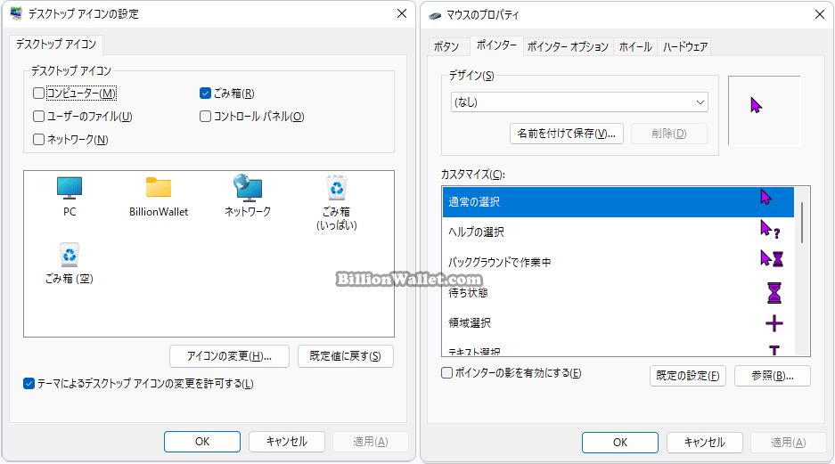Click the arrow-question cursor for ヘルプの選択
Screen dimensions: 835x464
click(769, 230)
